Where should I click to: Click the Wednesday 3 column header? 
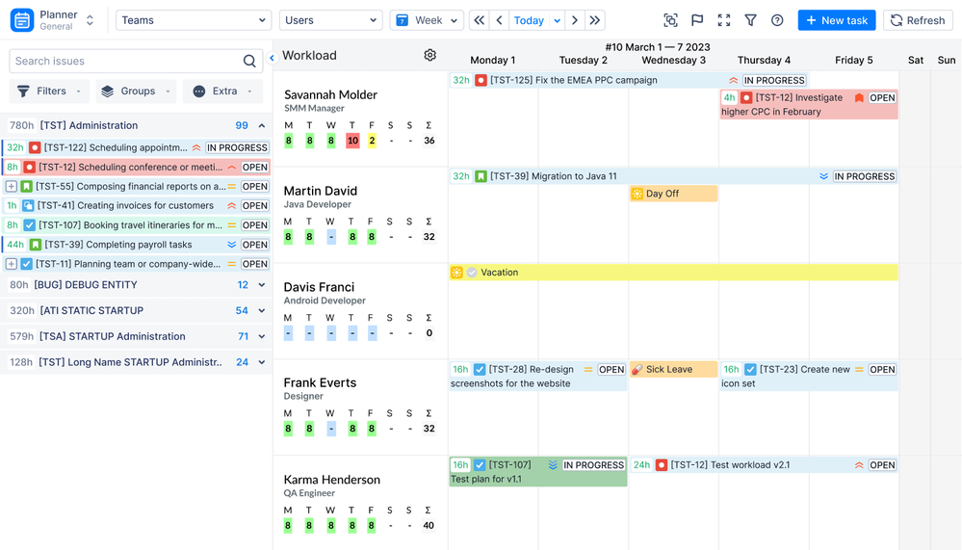pos(674,60)
